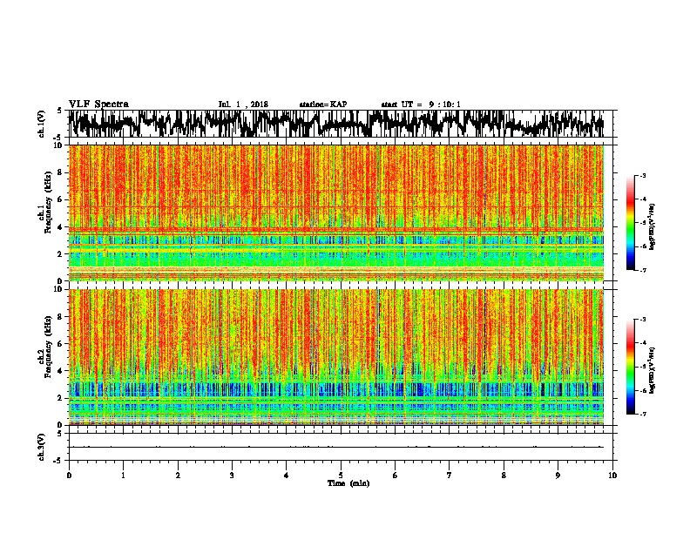Click the time axis tick label "5"

coord(341,476)
